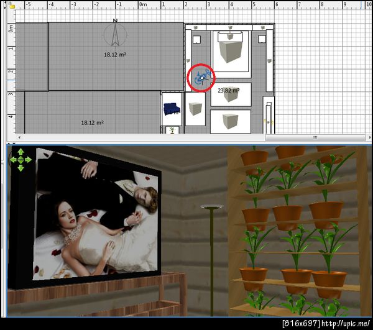The width and height of the screenshot is (373, 330).
Task: Click the 0m mark on horizontal ruler
Action: pyautogui.click(x=143, y=4)
